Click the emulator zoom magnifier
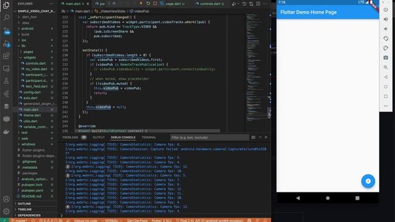The width and height of the screenshot is (395, 222). tap(386, 67)
